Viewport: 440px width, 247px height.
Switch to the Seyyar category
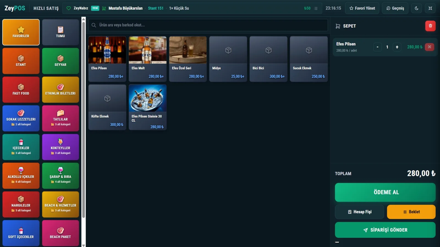(x=61, y=61)
